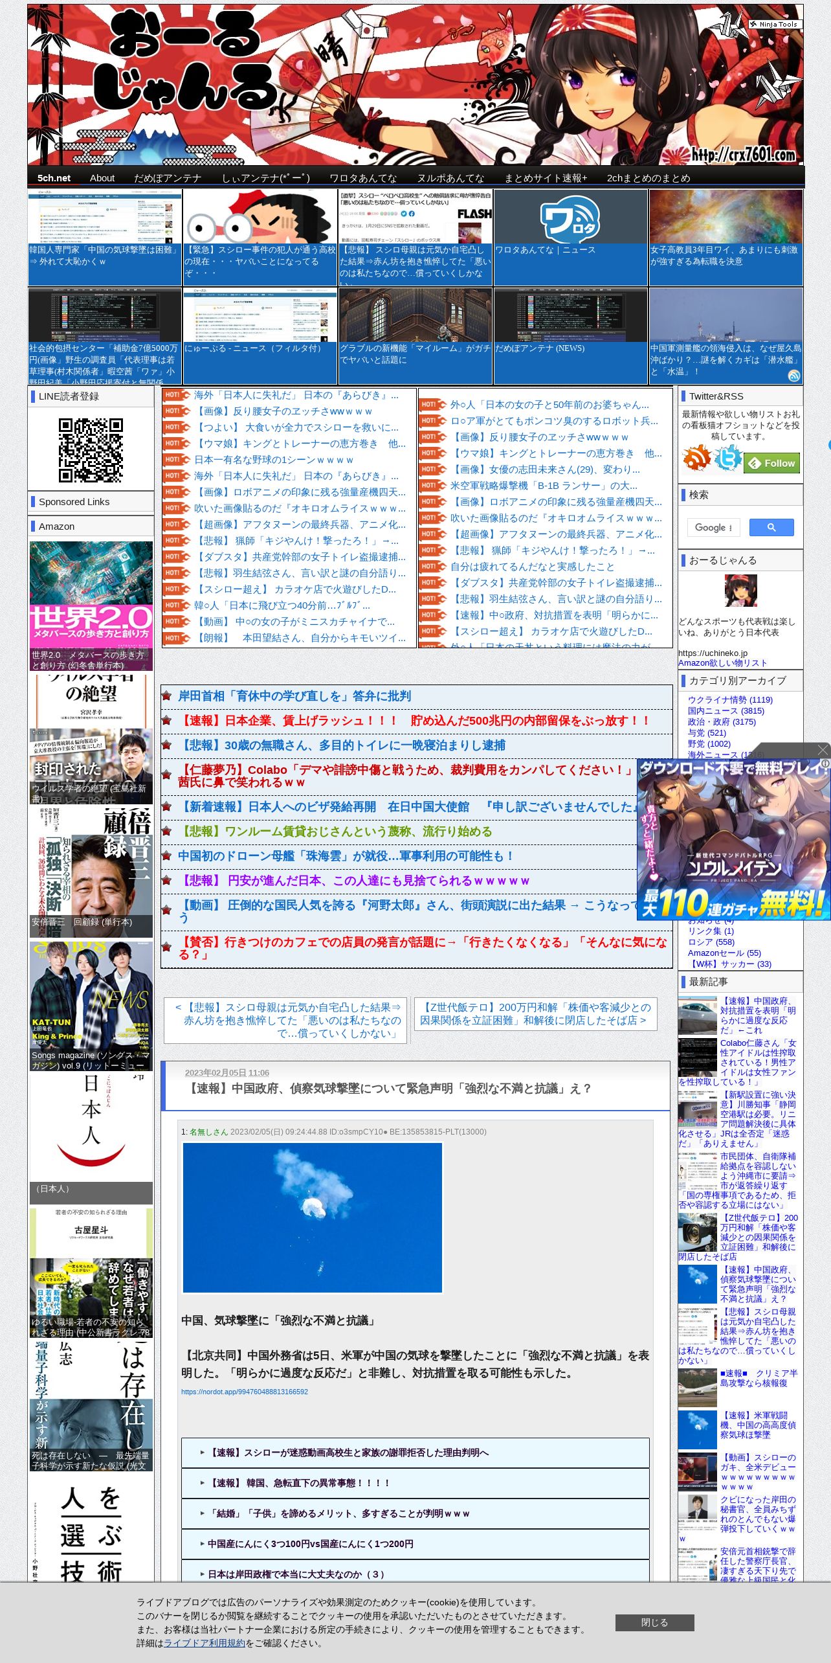Screen dimensions: 831x1663
Task: Open the ヌルポあんてな navigation item
Action: coord(450,178)
